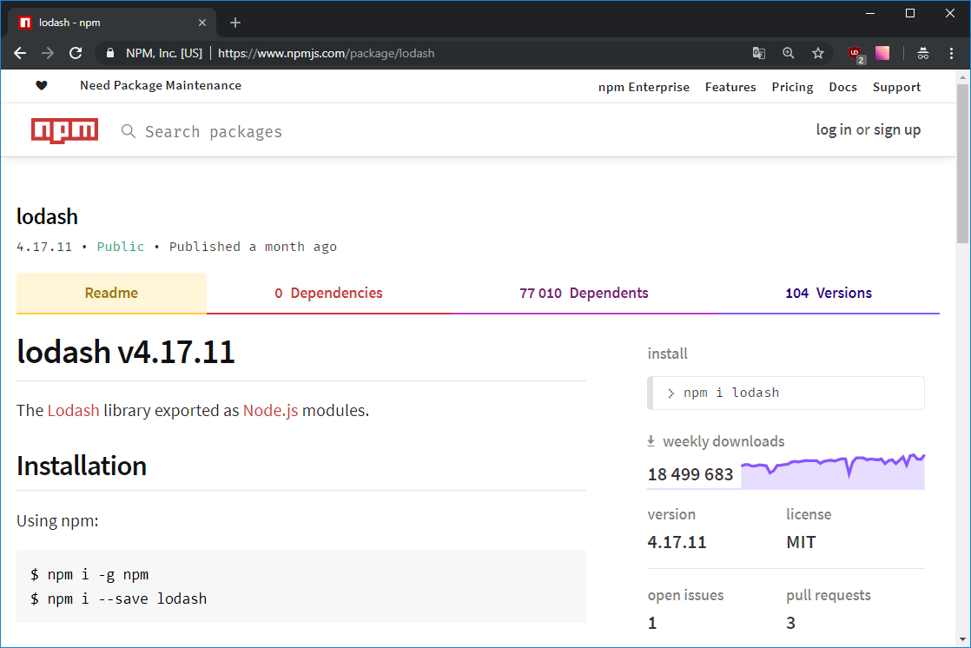971x648 pixels.
Task: Click the browser forward arrow
Action: 48,53
